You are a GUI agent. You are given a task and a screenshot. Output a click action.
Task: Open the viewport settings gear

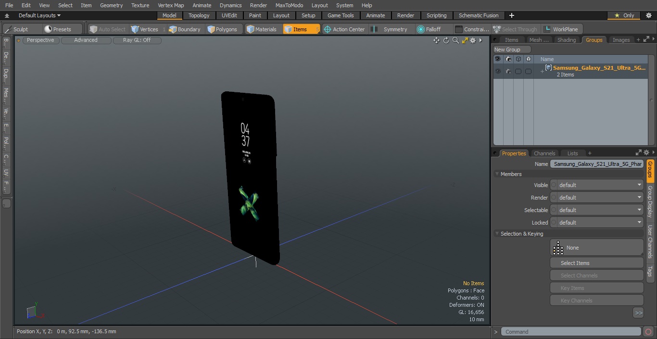point(473,40)
